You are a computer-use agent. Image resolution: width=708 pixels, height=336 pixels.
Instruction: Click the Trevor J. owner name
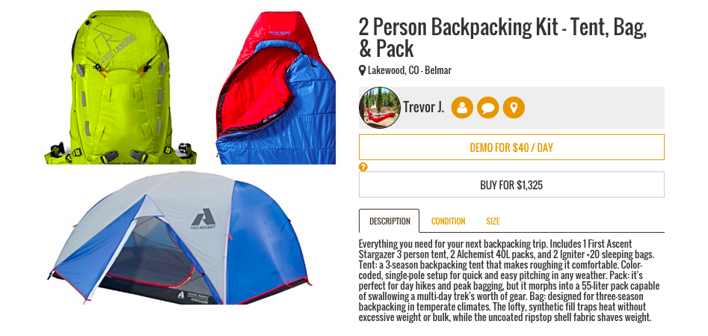coord(424,108)
